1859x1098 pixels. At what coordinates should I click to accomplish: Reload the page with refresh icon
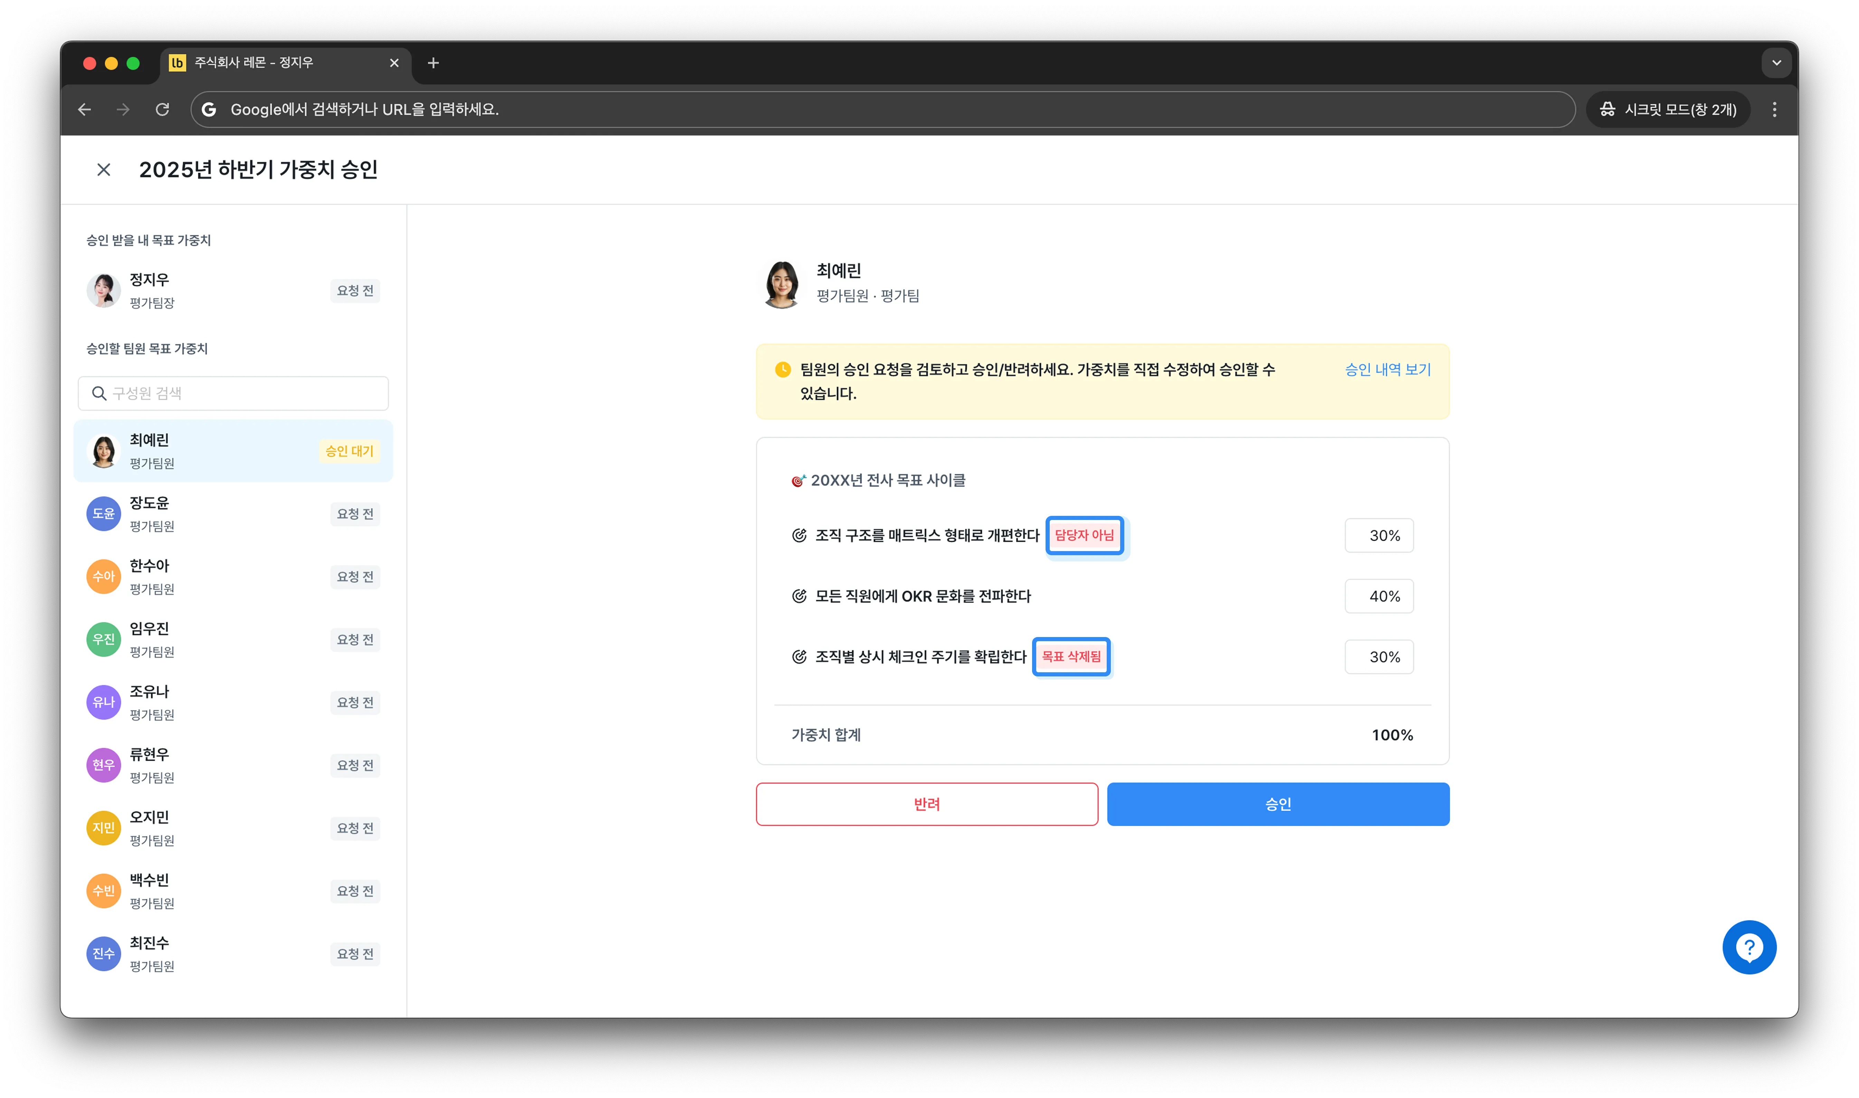[163, 109]
